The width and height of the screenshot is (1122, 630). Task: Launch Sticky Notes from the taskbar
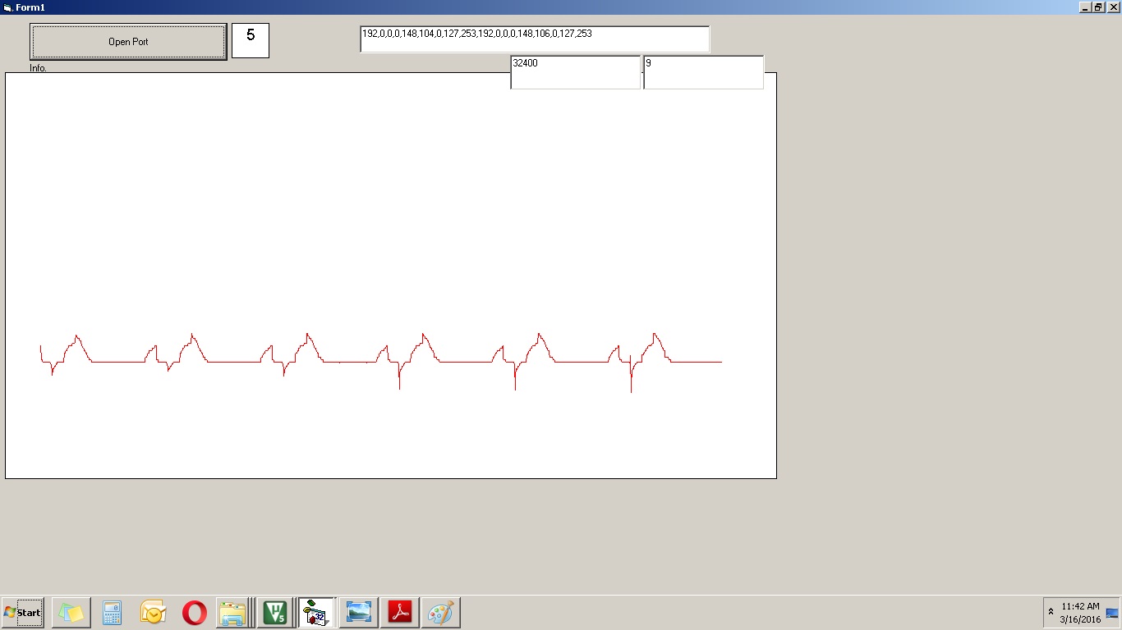point(71,613)
